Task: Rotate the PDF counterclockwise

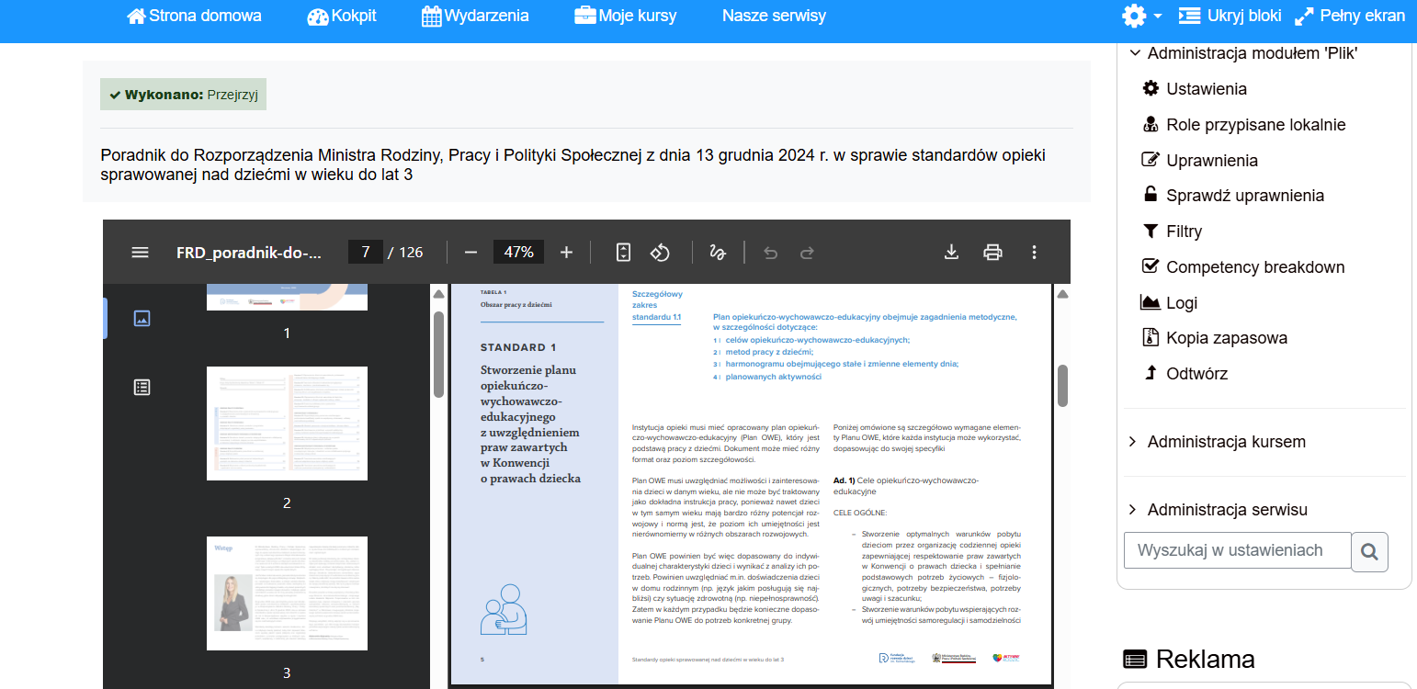Action: (660, 252)
